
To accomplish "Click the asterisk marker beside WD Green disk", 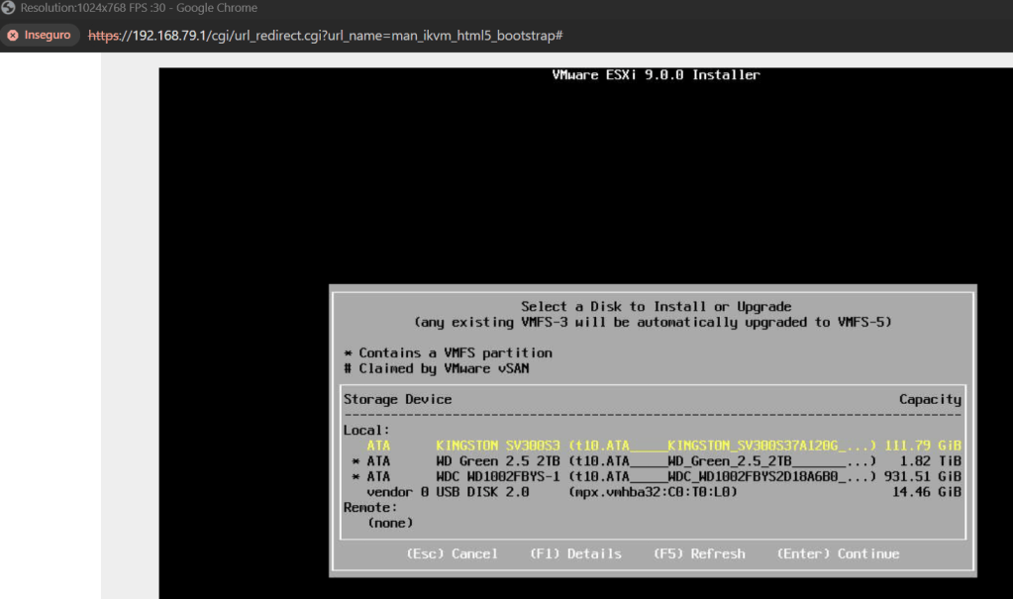I will point(355,461).
